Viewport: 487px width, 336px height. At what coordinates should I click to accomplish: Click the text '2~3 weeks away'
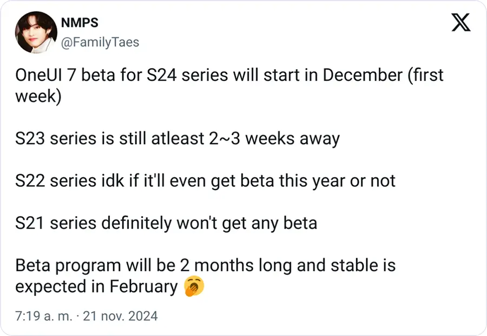point(274,138)
